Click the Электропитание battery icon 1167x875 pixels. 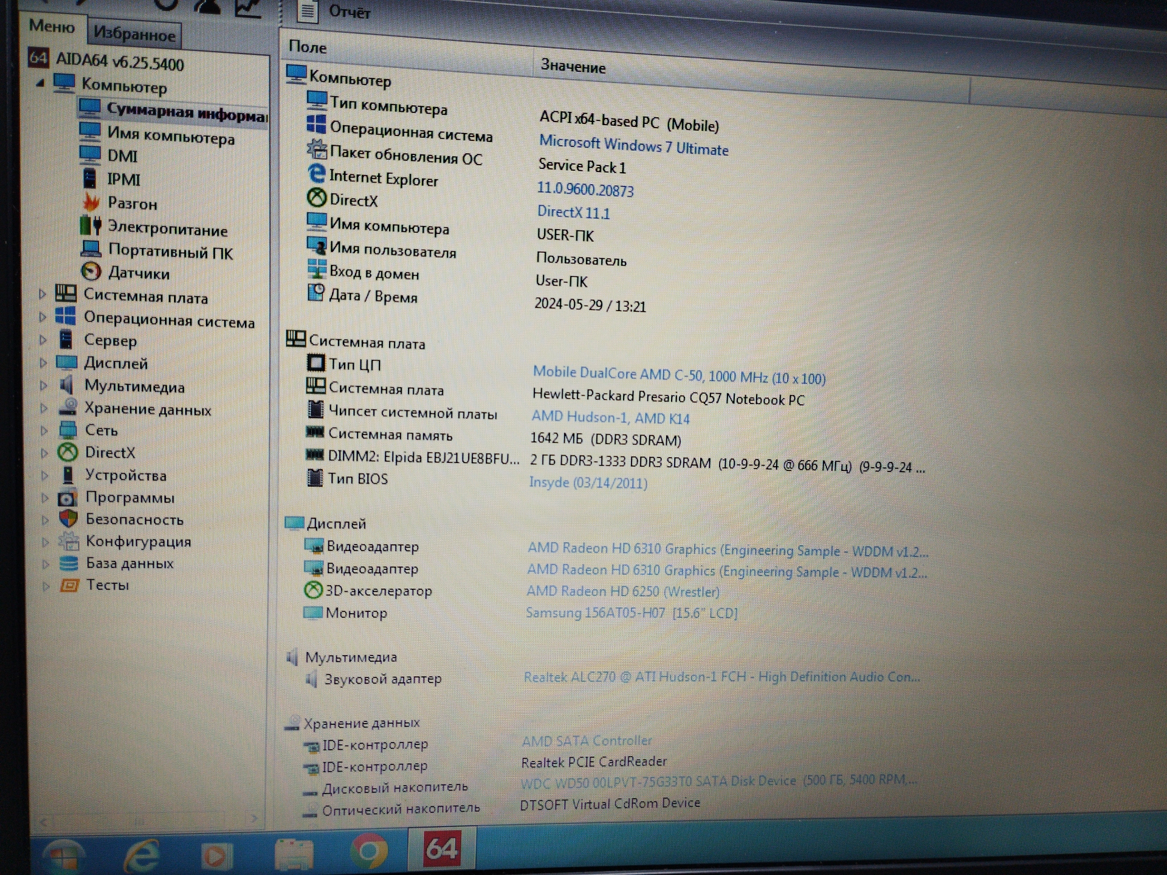(x=91, y=225)
